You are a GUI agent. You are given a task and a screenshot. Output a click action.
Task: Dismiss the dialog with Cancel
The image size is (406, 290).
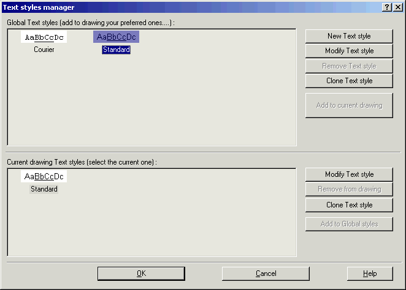click(x=266, y=273)
